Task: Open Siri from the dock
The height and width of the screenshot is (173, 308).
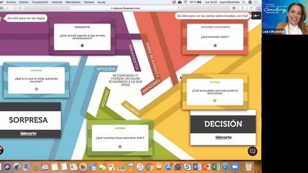Action: [7, 167]
